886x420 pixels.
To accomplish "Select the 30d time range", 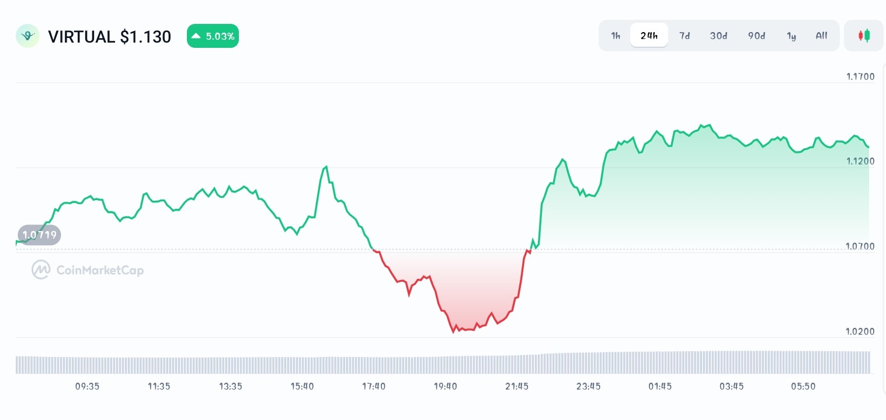I will 718,36.
